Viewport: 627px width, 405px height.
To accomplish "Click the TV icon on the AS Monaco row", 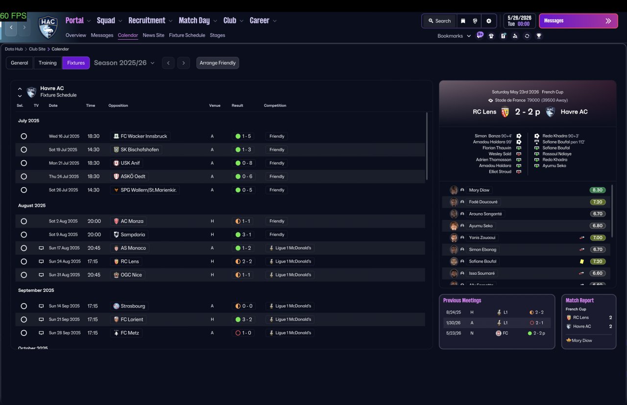I will click(41, 248).
